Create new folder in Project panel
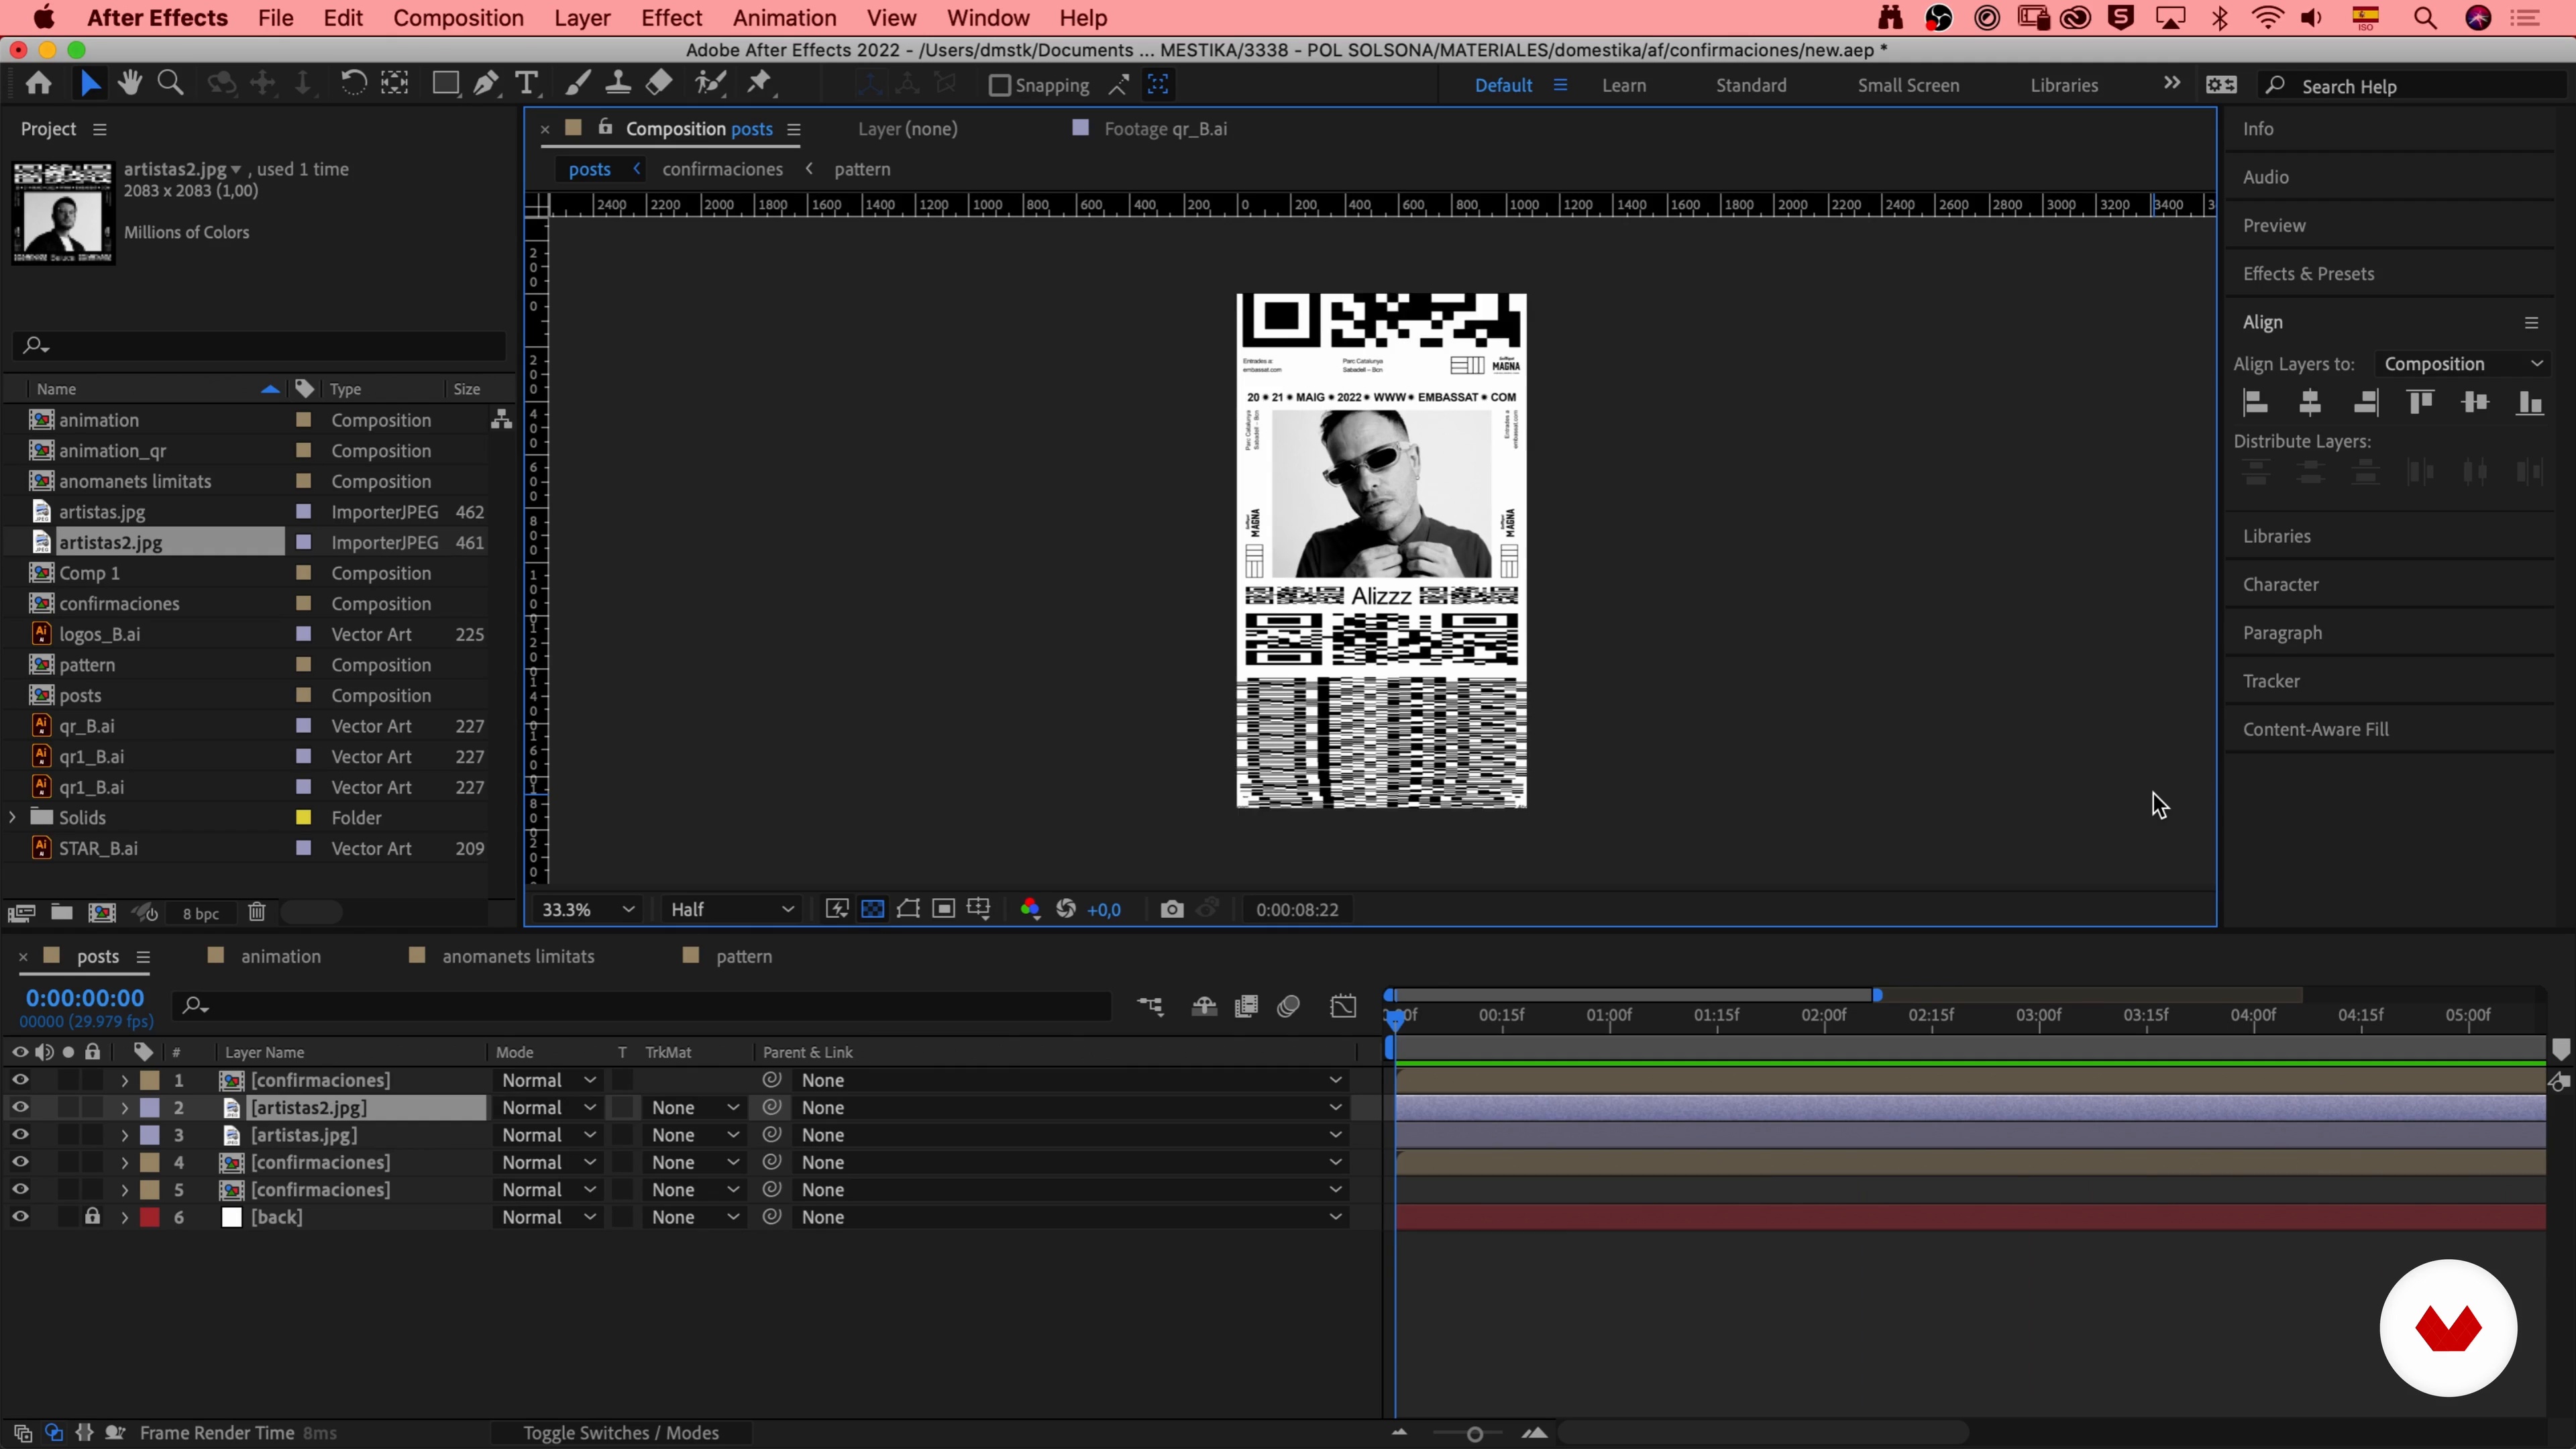The height and width of the screenshot is (1449, 2576). point(62,912)
